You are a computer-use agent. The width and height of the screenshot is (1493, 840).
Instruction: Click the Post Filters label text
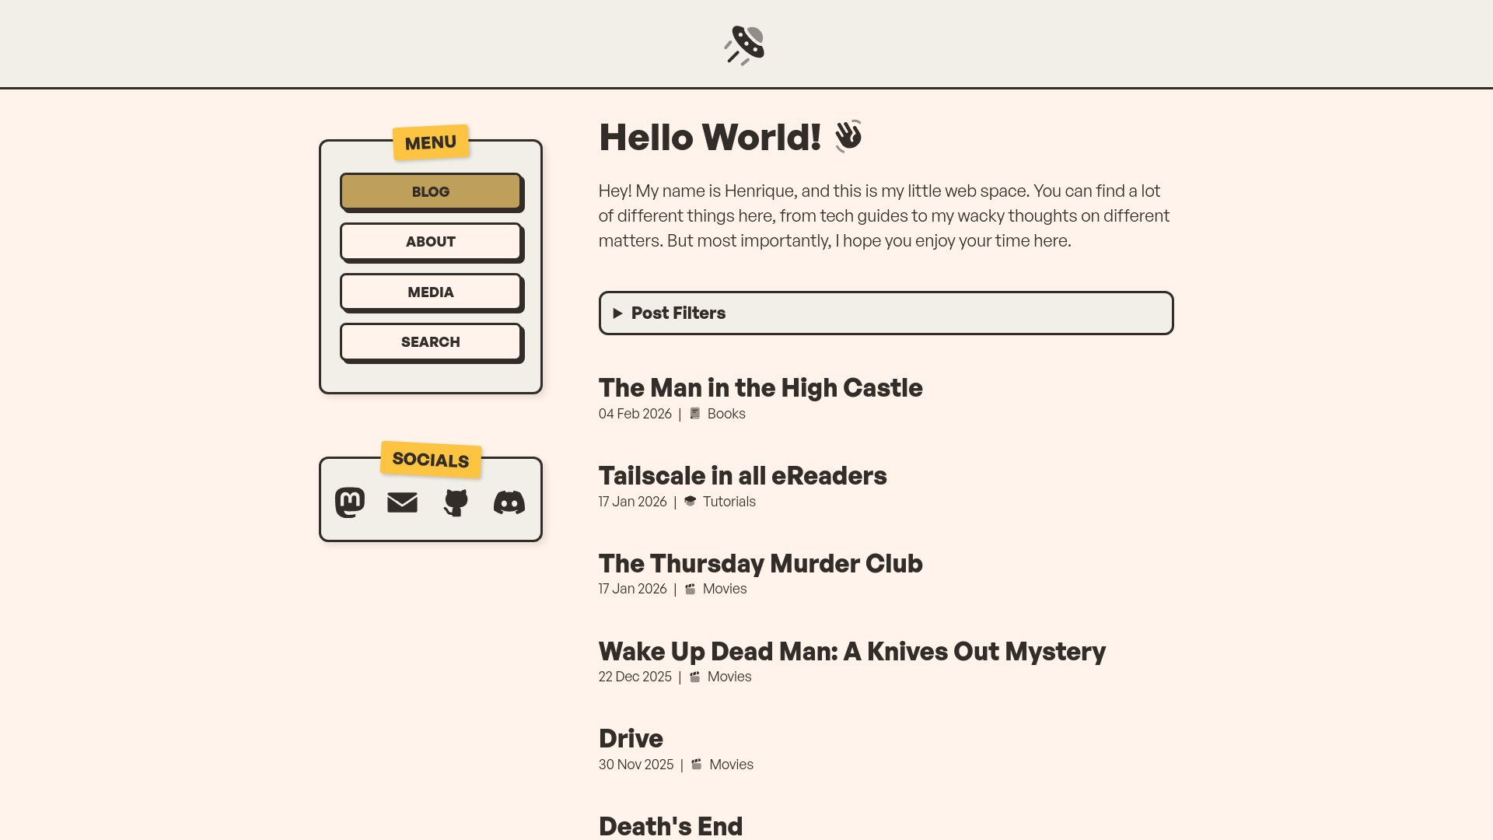(x=678, y=313)
